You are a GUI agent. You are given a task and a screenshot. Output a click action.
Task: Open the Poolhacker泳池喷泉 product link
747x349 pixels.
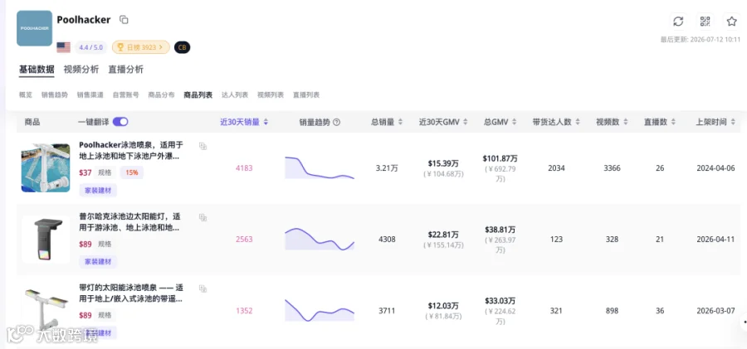click(x=131, y=150)
